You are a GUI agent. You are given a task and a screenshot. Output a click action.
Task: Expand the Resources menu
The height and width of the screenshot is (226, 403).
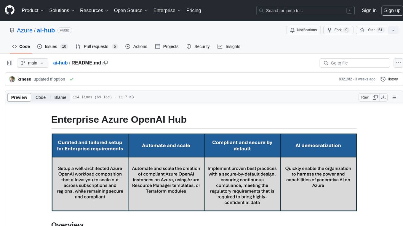(x=94, y=10)
